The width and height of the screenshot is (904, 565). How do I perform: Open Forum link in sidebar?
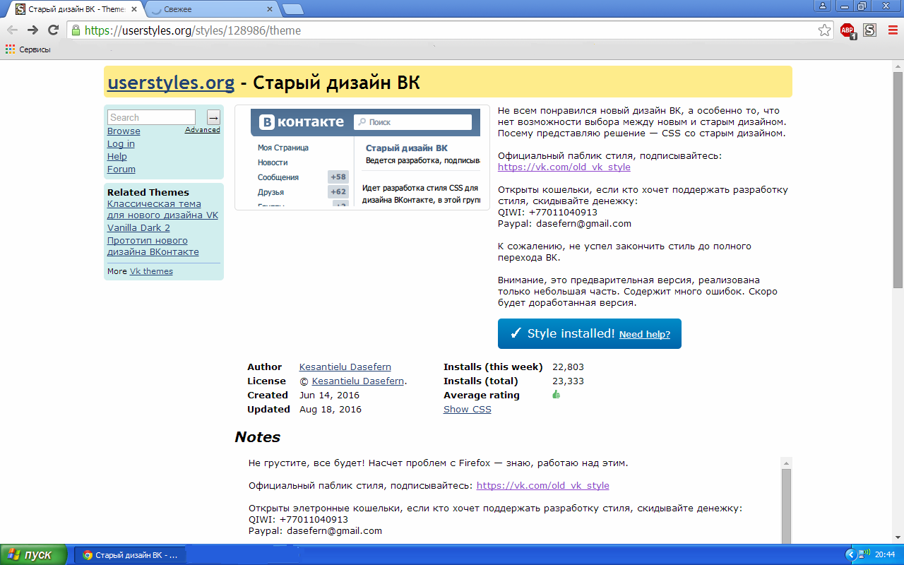click(121, 169)
